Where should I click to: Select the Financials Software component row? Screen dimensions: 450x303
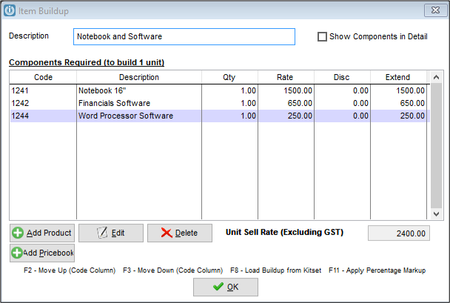[x=220, y=103]
